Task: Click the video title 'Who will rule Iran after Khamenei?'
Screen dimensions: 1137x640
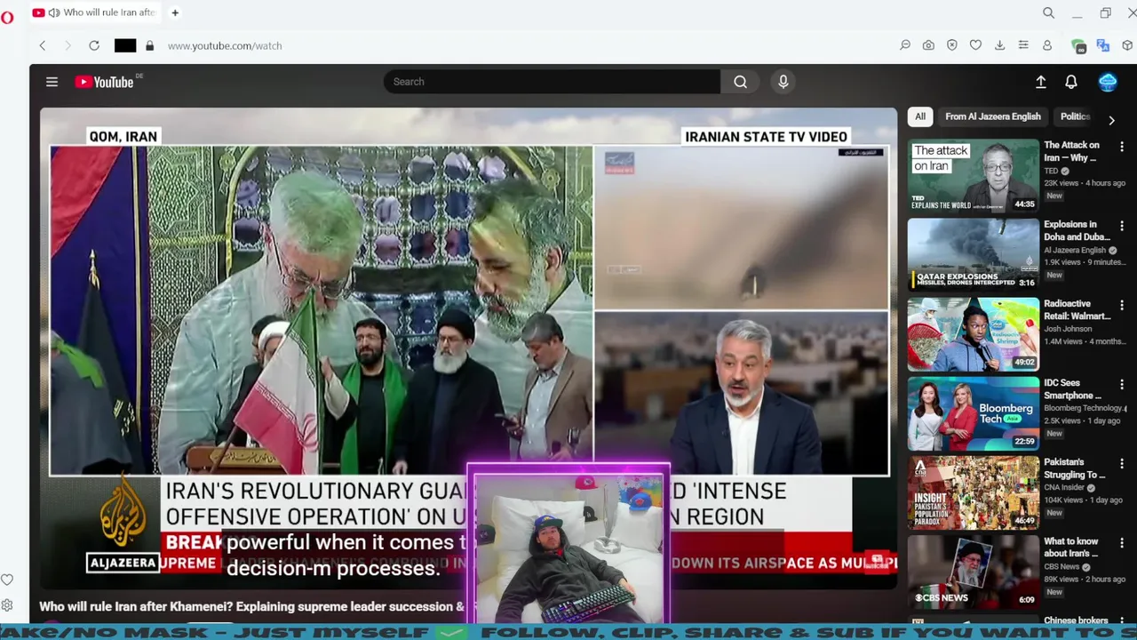Action: pyautogui.click(x=251, y=606)
